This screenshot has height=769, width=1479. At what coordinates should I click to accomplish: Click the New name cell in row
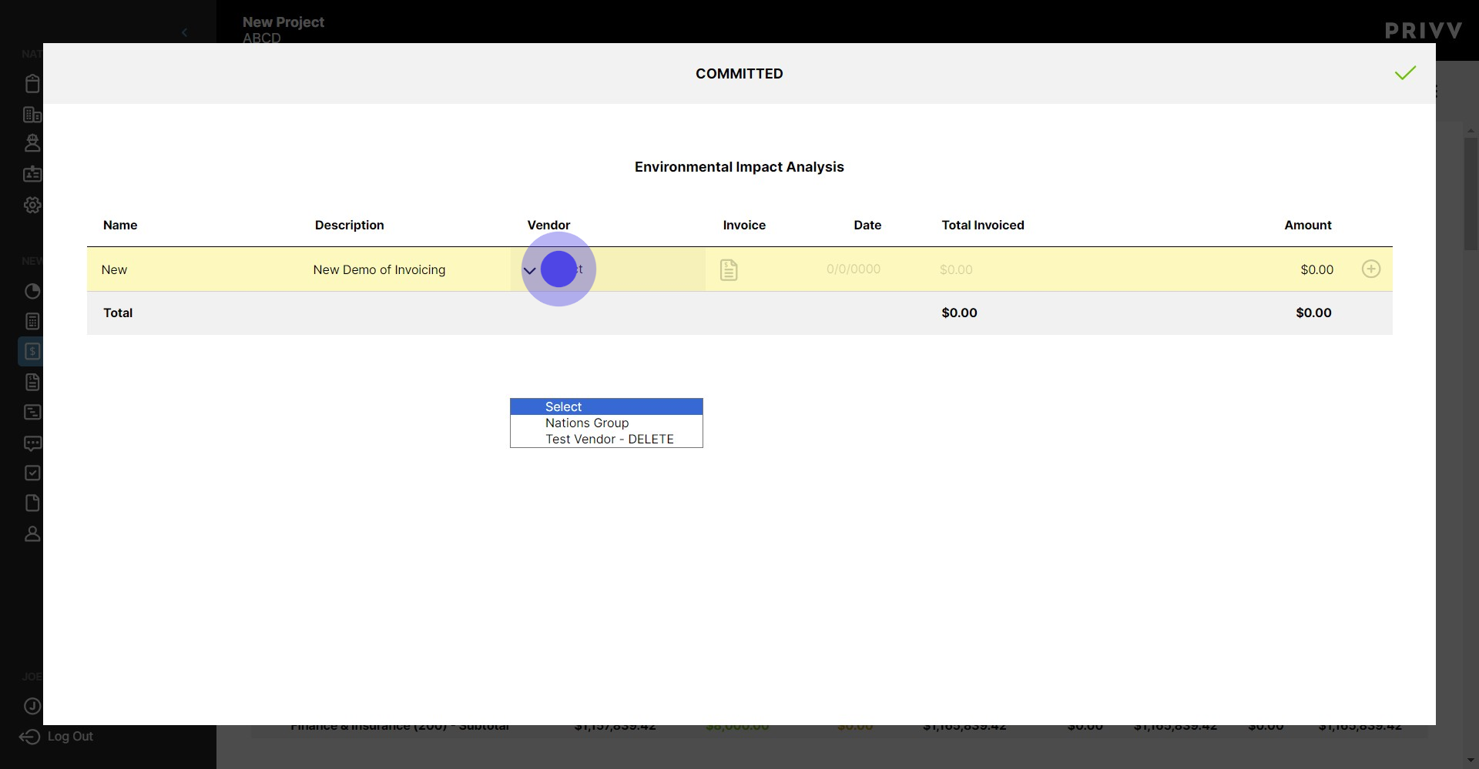(x=114, y=270)
